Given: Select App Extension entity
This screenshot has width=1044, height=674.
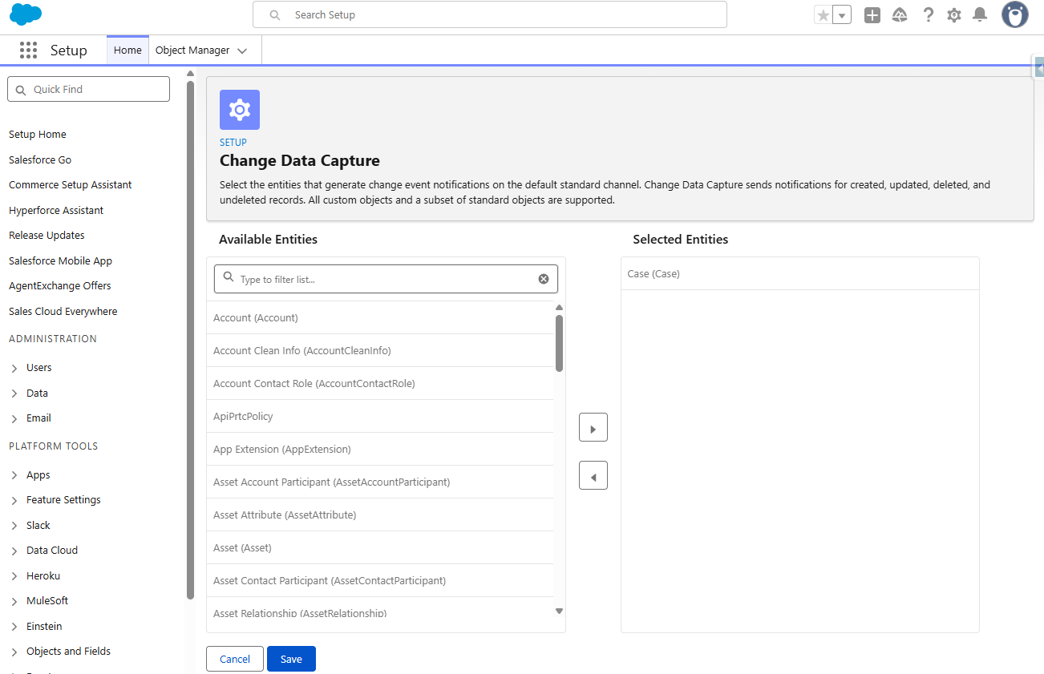Looking at the screenshot, I should tap(380, 450).
